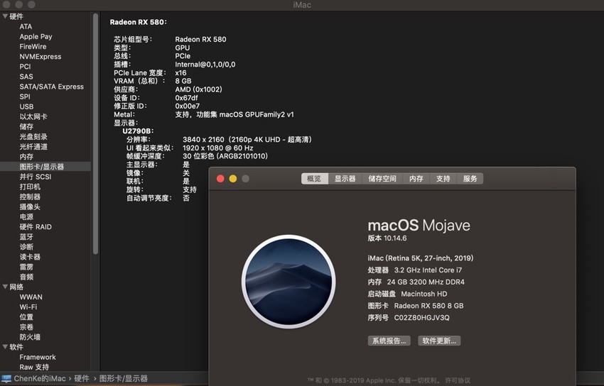Select USB in the sidebar

[26, 106]
